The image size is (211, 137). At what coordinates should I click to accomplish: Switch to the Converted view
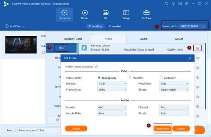pyautogui.click(x=115, y=26)
